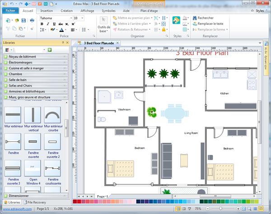Image resolution: width=271 pixels, height=214 pixels.
Task: Switch to the Plan d'étage tab
Action: click(x=149, y=11)
